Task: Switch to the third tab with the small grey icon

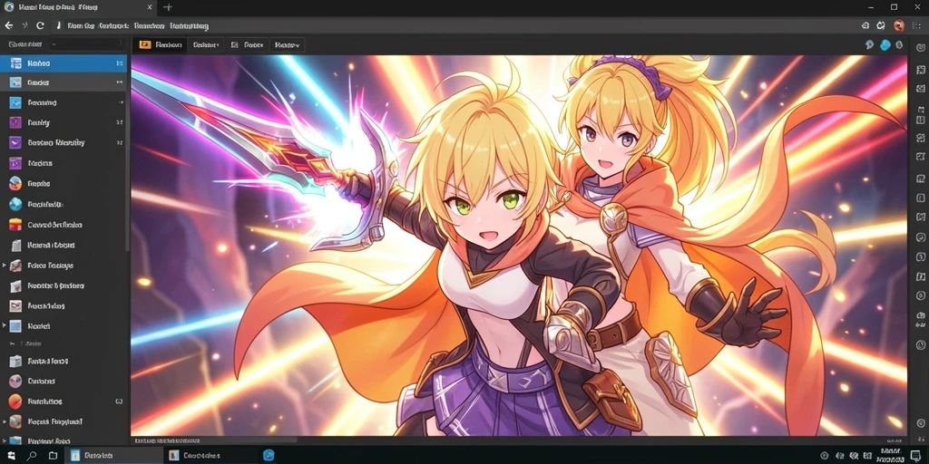Action: [x=247, y=44]
